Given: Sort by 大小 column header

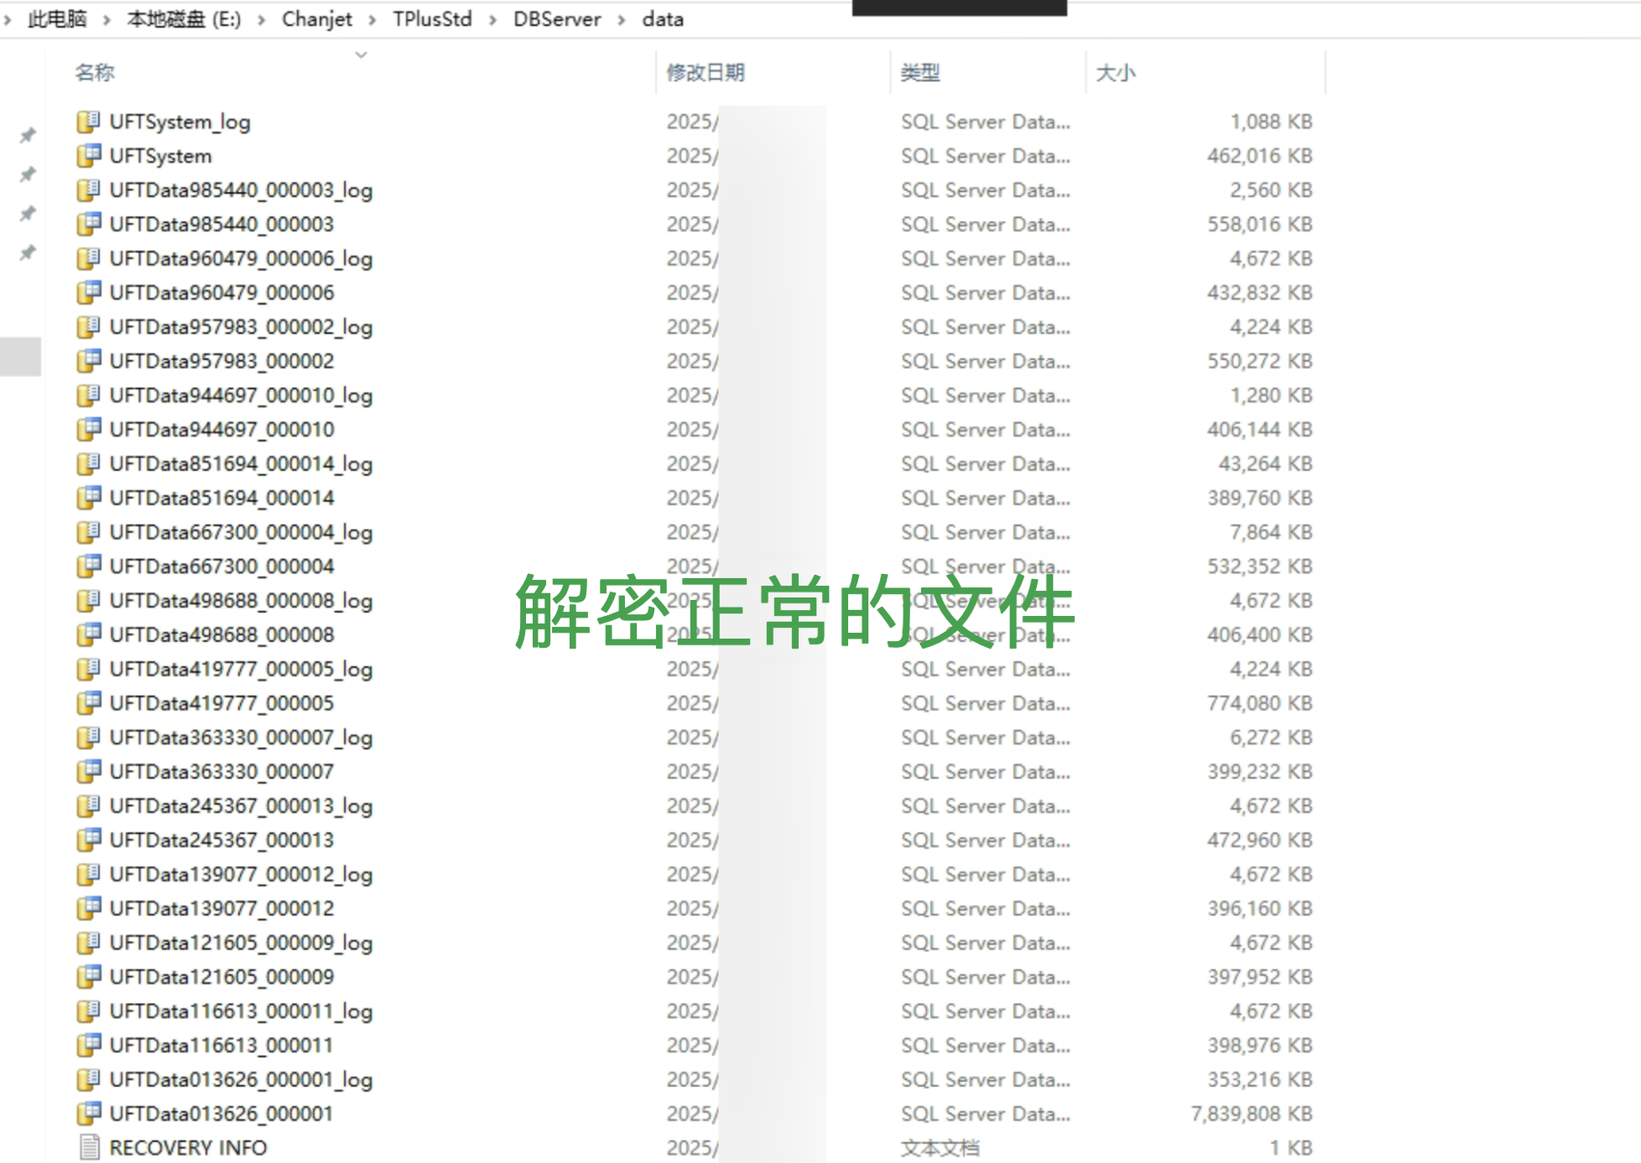Looking at the screenshot, I should pyautogui.click(x=1115, y=73).
